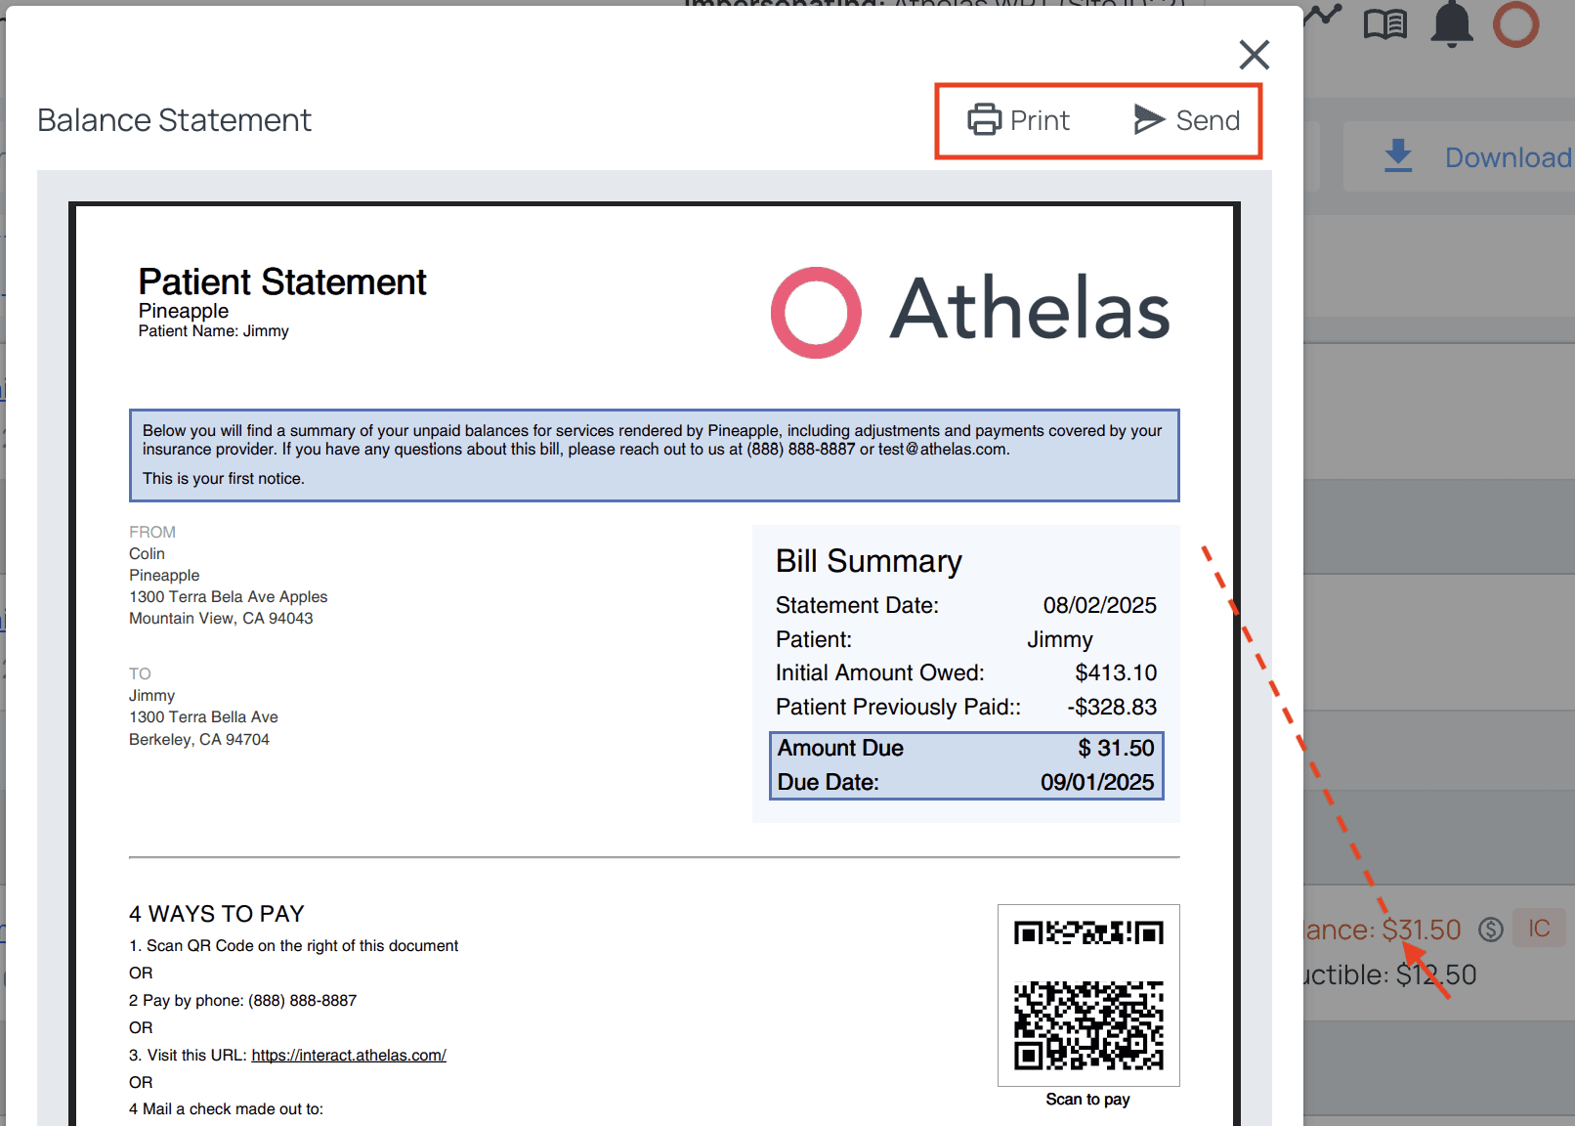The width and height of the screenshot is (1575, 1126).
Task: Click the paper-plane send icon
Action: tap(1149, 119)
